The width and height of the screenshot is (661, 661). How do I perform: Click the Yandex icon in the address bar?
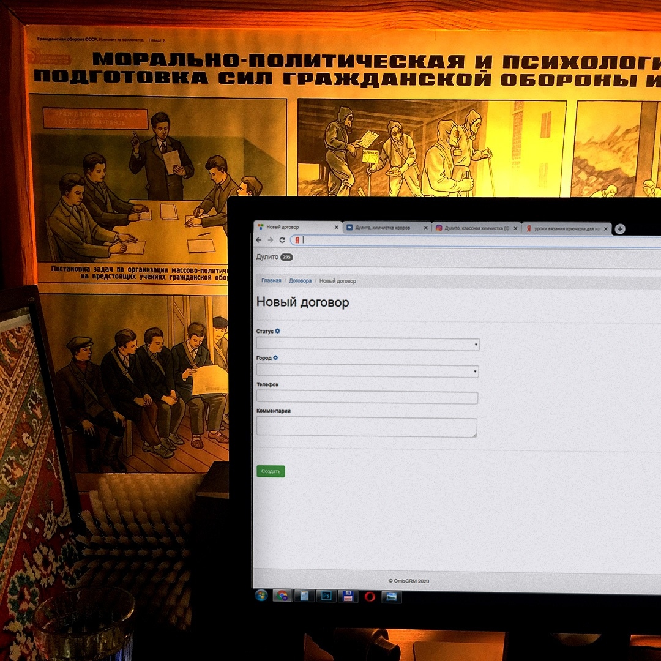click(297, 240)
